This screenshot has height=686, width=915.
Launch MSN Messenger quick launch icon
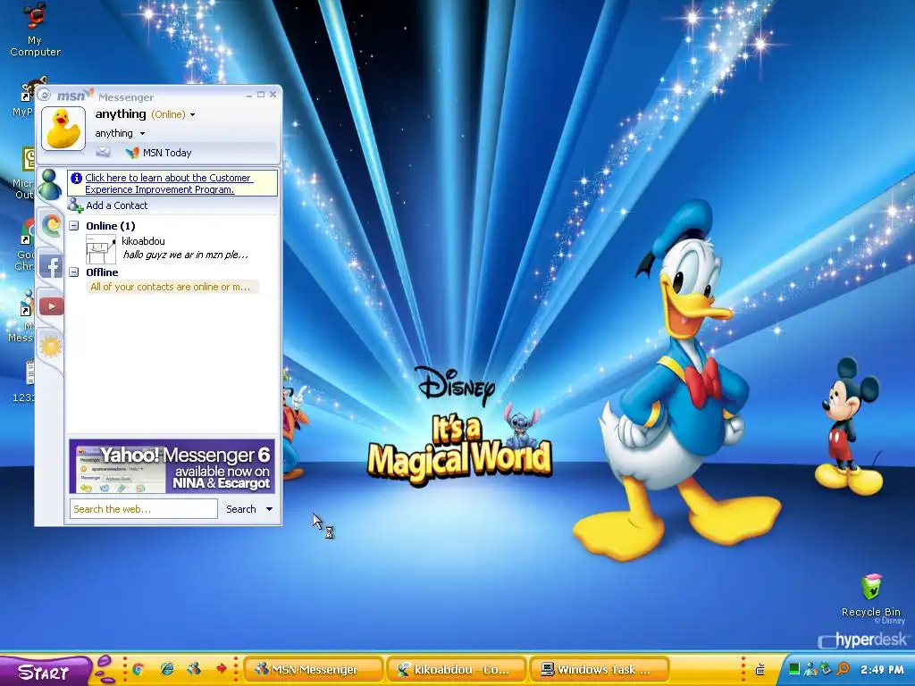194,669
